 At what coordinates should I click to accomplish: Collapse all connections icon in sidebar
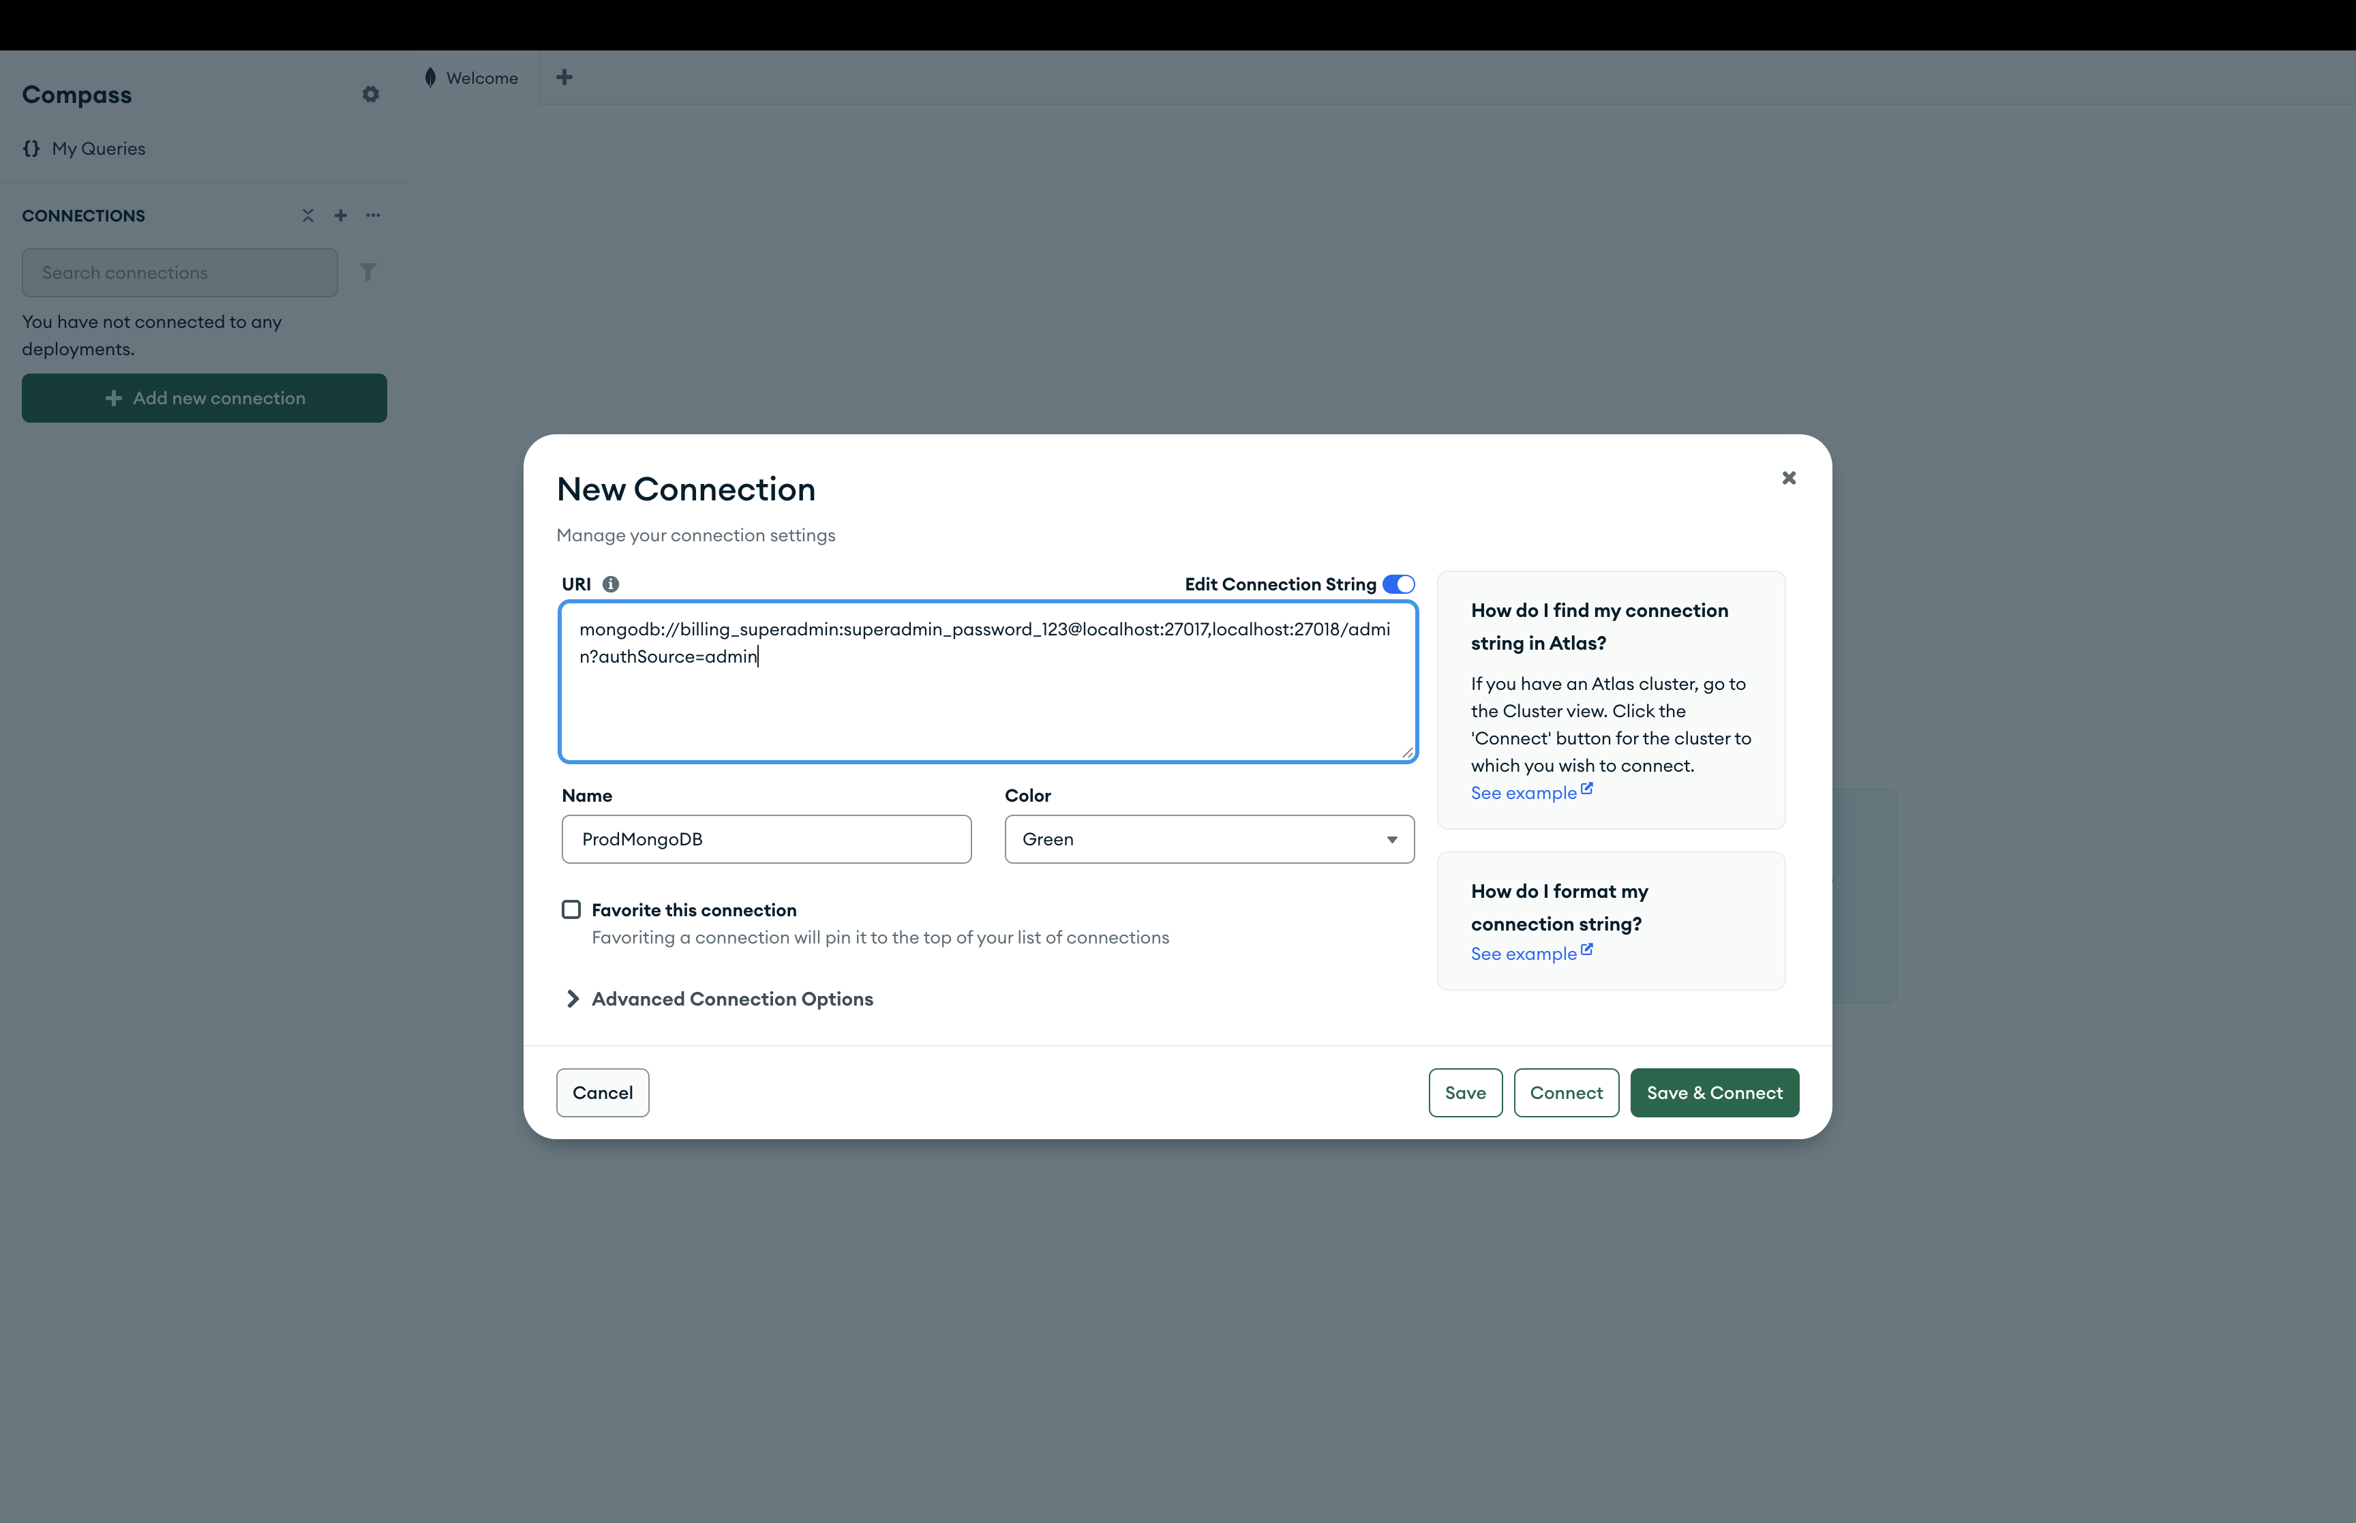307,215
